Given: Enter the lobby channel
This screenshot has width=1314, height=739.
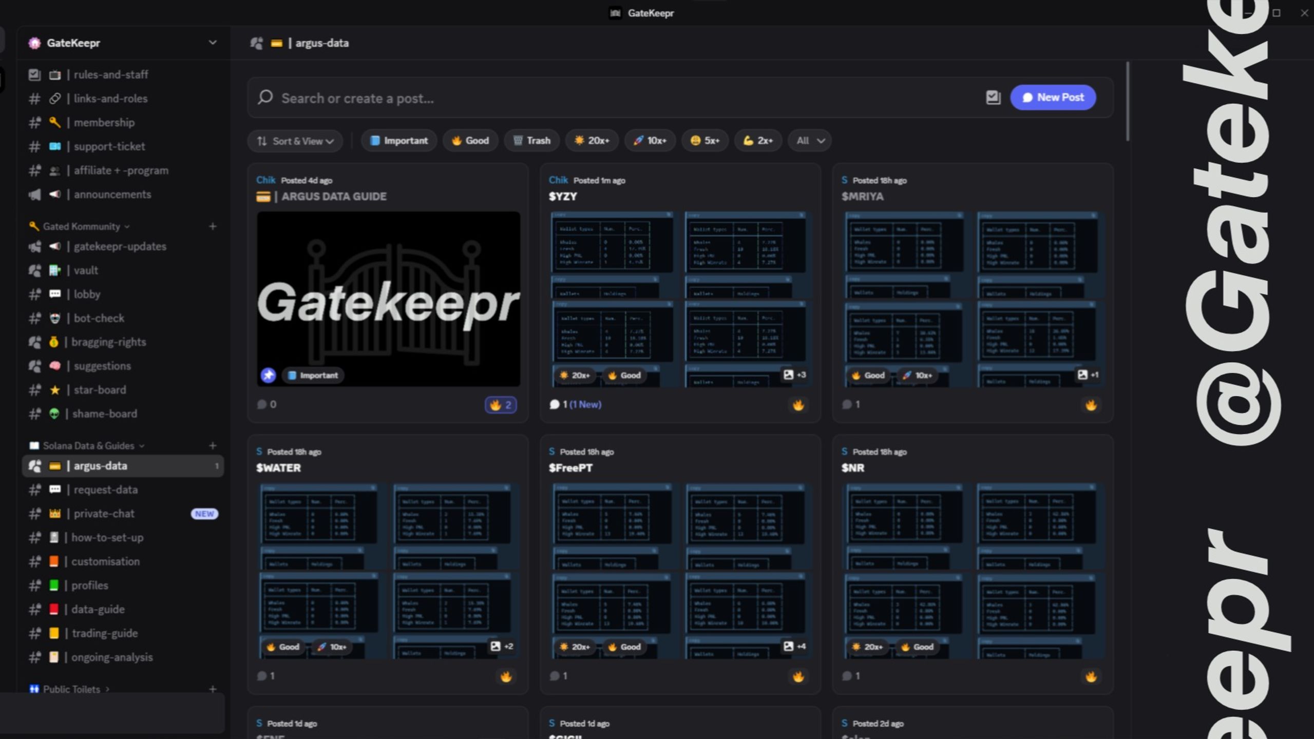Looking at the screenshot, I should tap(122, 294).
